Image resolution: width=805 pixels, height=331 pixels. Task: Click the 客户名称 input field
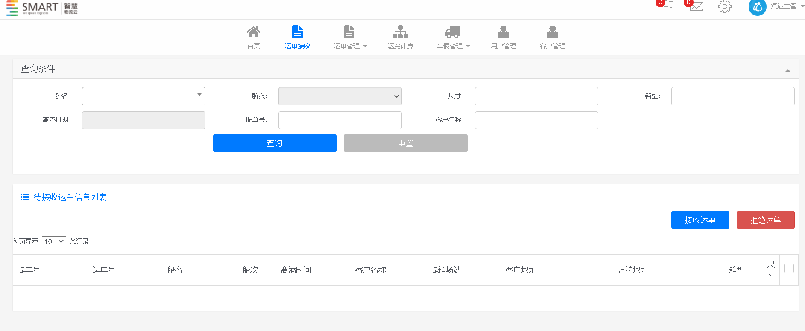click(536, 120)
